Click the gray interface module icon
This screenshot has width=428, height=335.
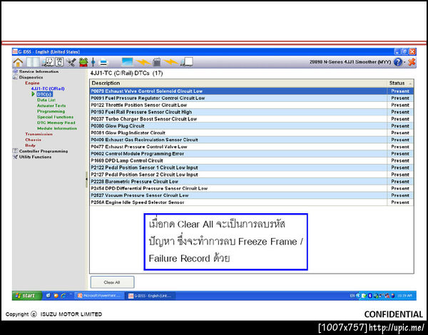click(156, 62)
